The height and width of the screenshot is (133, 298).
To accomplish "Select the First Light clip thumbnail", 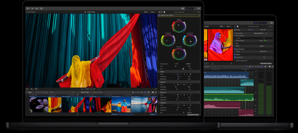I will (x=38, y=105).
